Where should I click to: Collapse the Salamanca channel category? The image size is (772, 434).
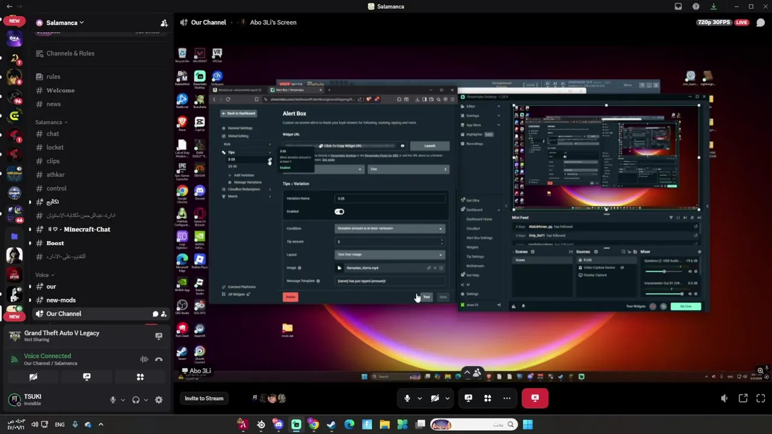point(51,122)
